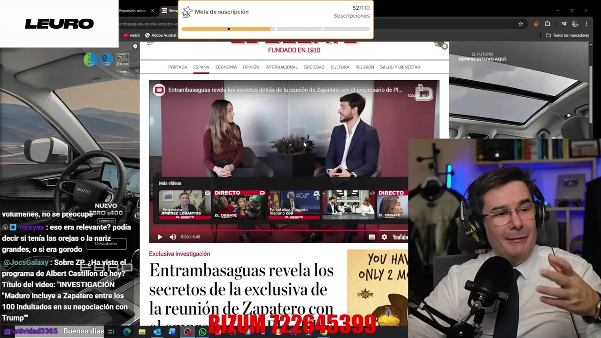The height and width of the screenshot is (338, 601).
Task: Open the 'Fe católica y legado hispano' thumbnail
Action: (294, 205)
